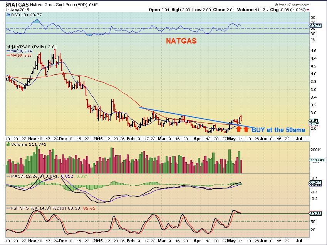The width and height of the screenshot is (327, 245).
Task: Select 'Natural Gas - Spot Price (EOD)' text
Action: 59,5
